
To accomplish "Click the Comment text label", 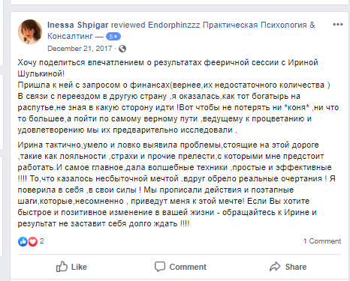I will click(x=188, y=267).
